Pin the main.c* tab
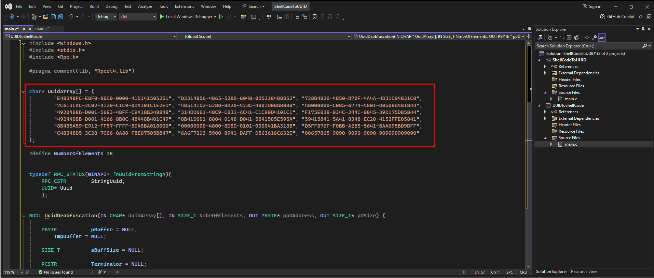 [x=24, y=29]
